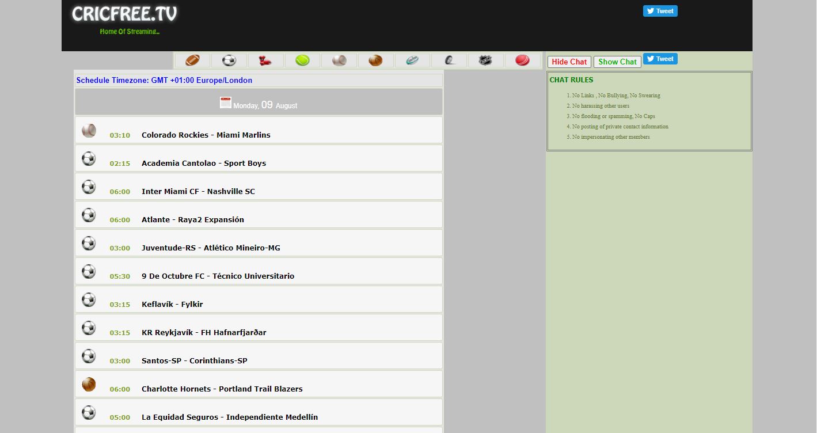Click rule 'No impersonating other members'
The width and height of the screenshot is (817, 433).
(611, 137)
